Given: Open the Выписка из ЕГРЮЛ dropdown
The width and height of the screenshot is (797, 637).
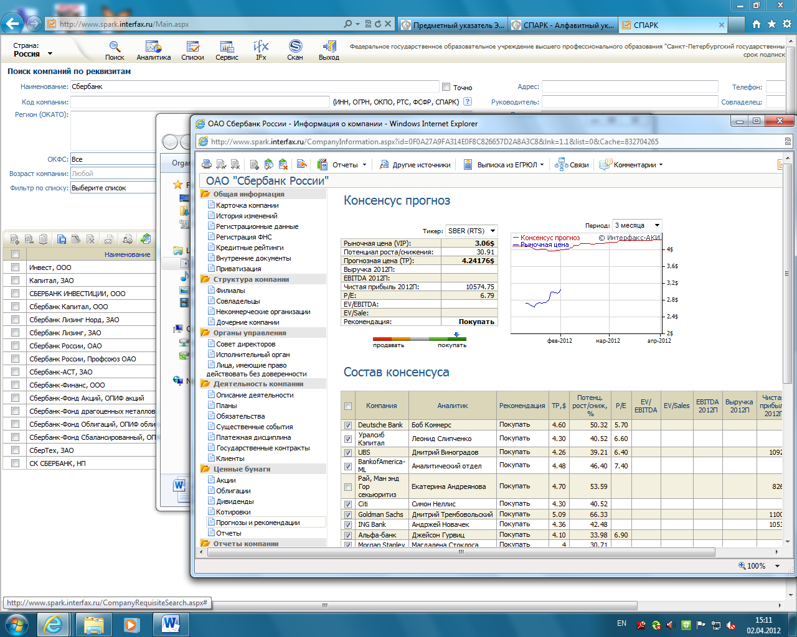Looking at the screenshot, I should 504,164.
